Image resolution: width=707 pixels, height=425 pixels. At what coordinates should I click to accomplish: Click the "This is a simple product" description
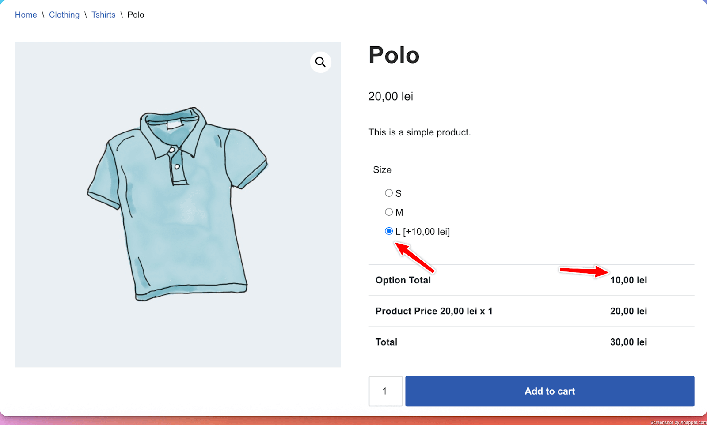[x=419, y=132]
